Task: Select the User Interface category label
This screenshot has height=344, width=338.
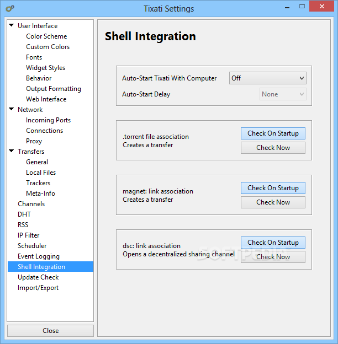Action: [38, 26]
